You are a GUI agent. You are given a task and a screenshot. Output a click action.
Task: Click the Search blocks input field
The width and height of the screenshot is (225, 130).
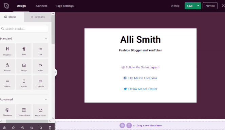tap(24, 29)
